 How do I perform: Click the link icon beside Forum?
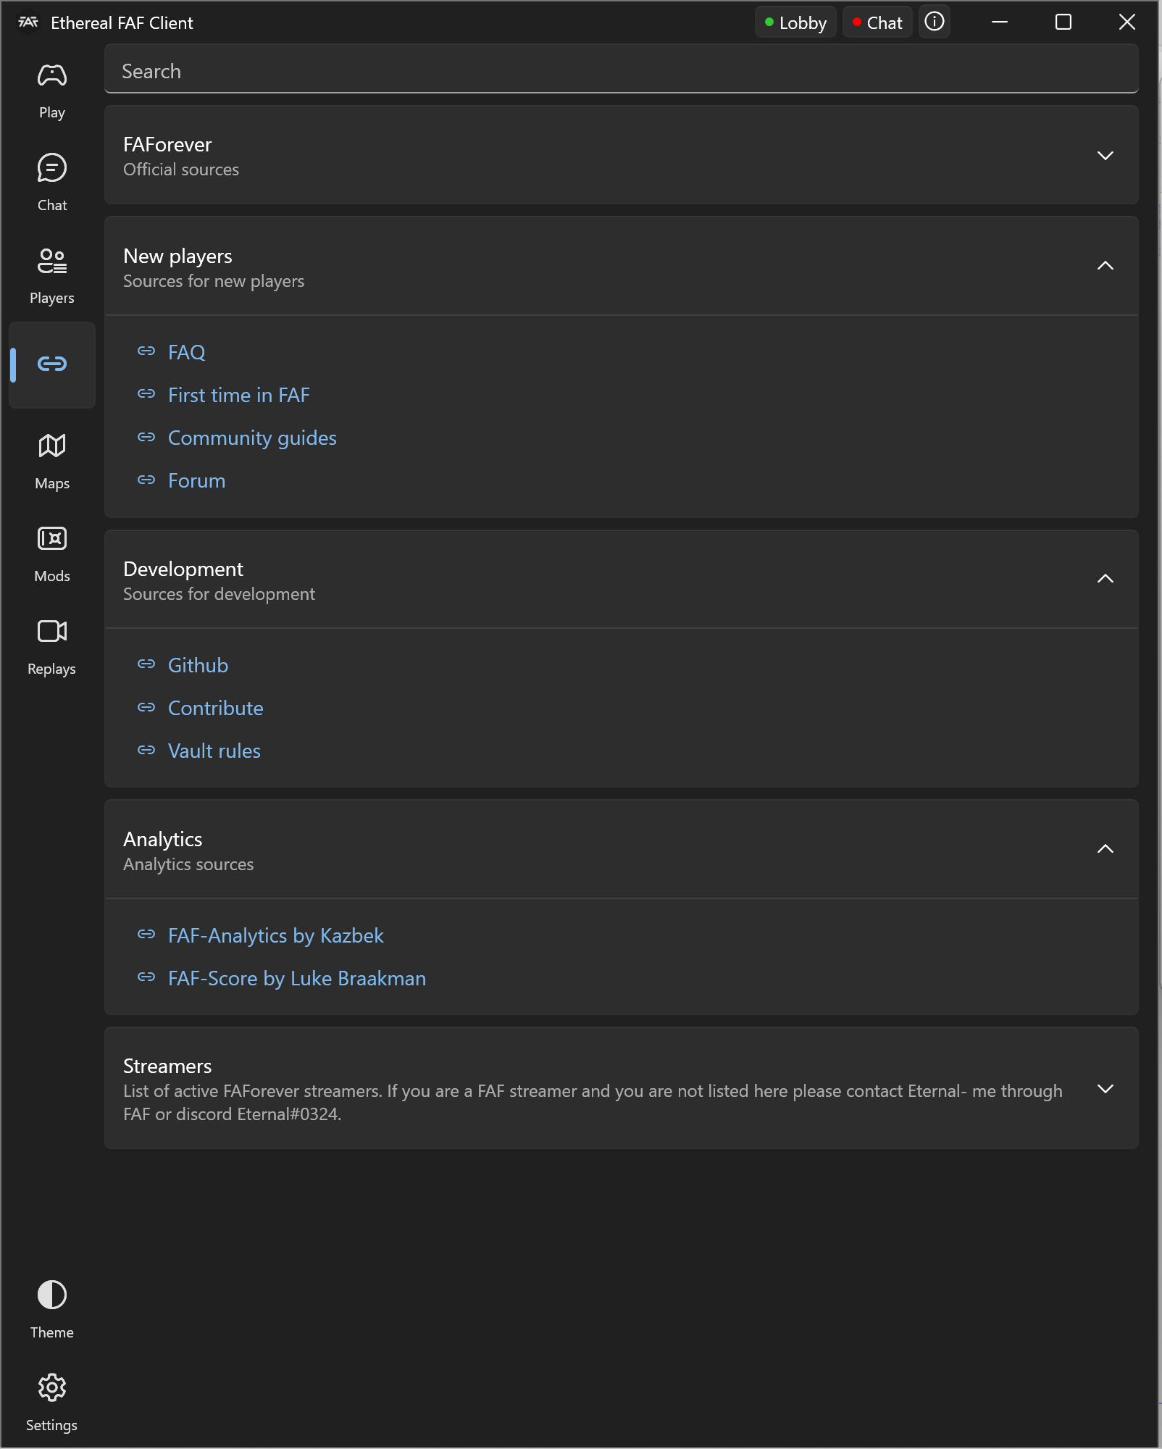tap(146, 480)
